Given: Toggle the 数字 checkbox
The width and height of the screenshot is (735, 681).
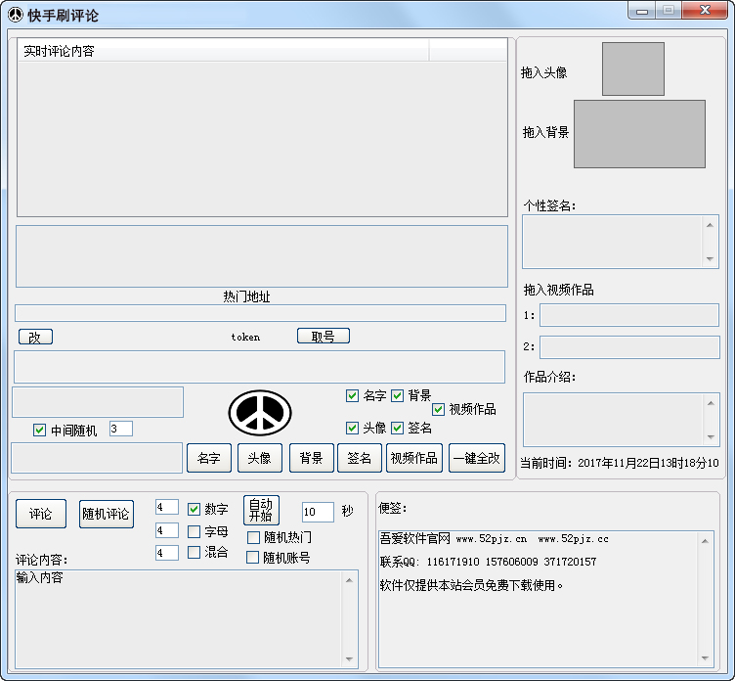Looking at the screenshot, I should click(194, 509).
